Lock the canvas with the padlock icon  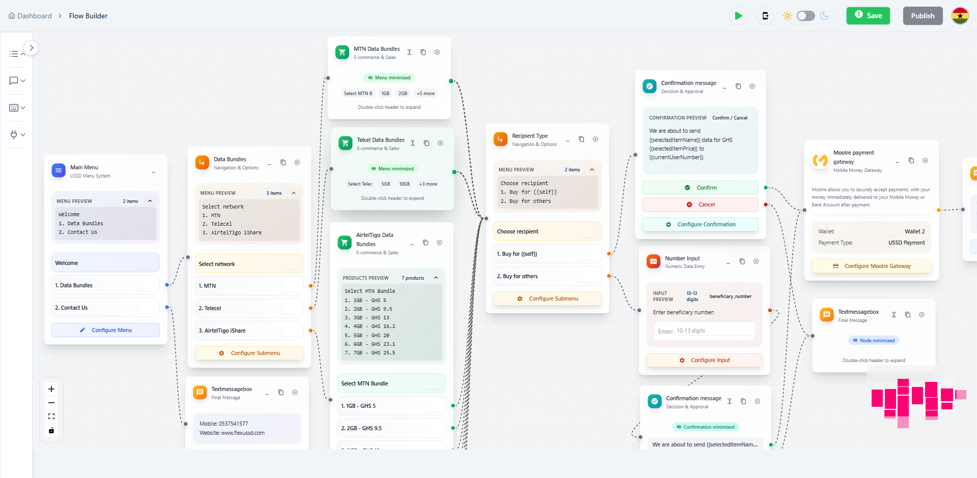point(51,430)
